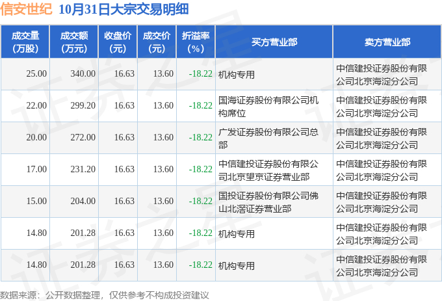442x301 pixels.
Task: Click 16.63 closing price in the 299.20 row
Action: click(x=124, y=106)
